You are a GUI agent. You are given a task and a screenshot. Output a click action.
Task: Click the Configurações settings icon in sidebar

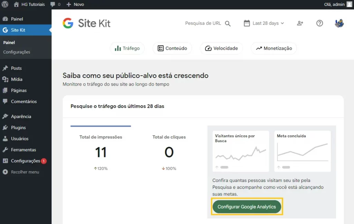pyautogui.click(x=5, y=161)
